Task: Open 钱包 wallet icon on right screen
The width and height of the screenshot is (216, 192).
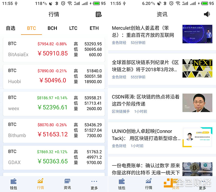Action: (x=122, y=181)
